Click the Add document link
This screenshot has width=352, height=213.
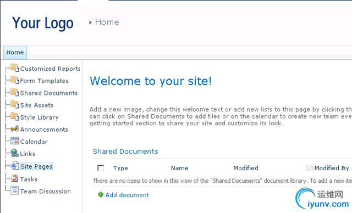[127, 195]
